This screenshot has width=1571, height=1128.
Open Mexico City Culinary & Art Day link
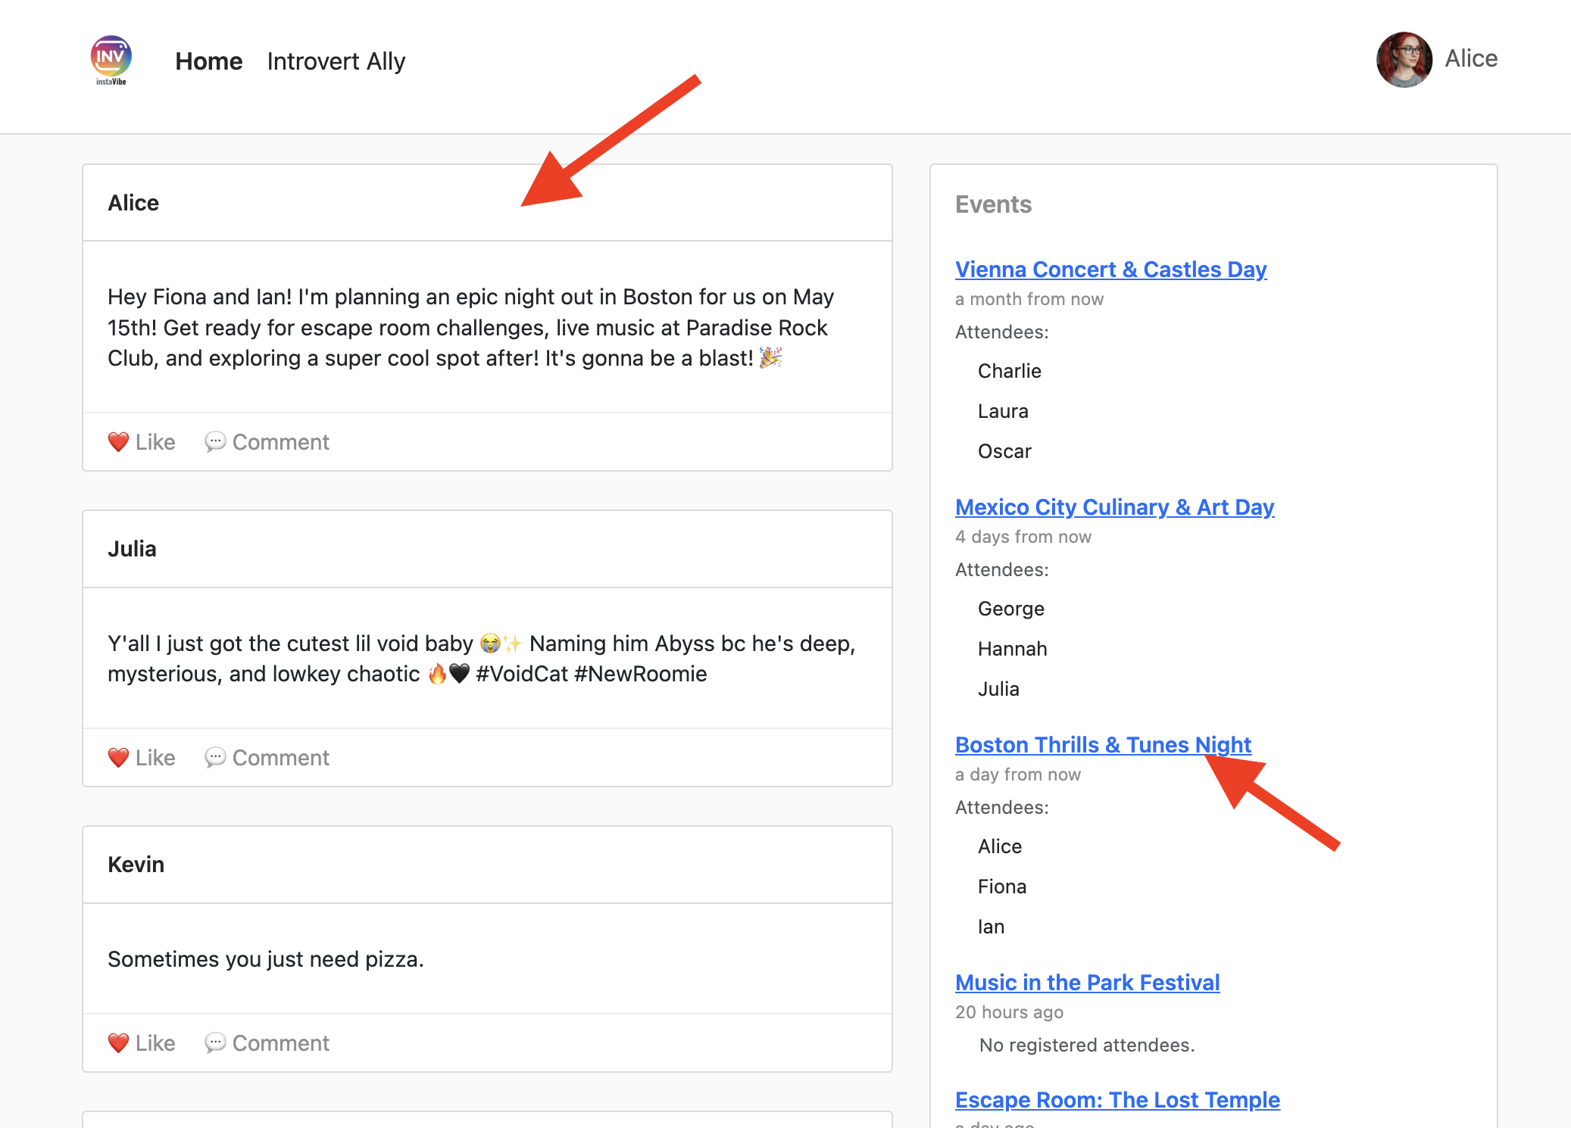pos(1114,507)
